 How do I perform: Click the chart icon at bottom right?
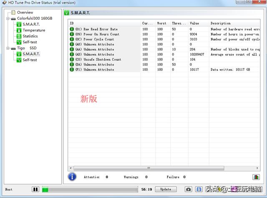pos(256,177)
